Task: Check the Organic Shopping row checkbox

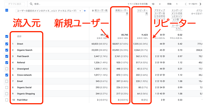Action: [x=7, y=94]
